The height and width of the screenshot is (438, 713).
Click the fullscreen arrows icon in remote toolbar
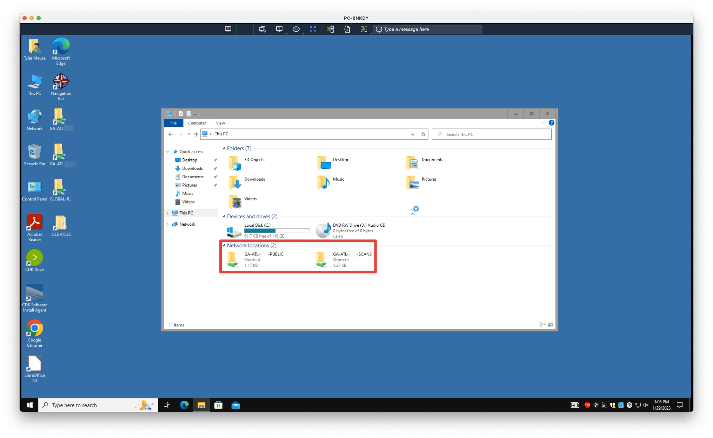point(313,29)
